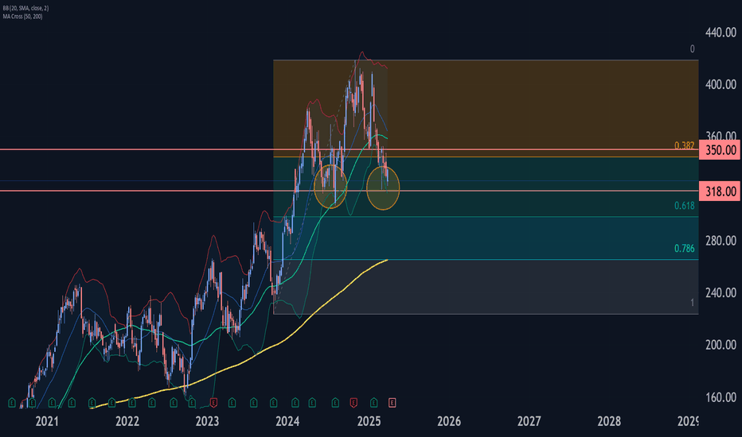Click the 0.618 Fibonacci level label
742x437 pixels.
684,206
